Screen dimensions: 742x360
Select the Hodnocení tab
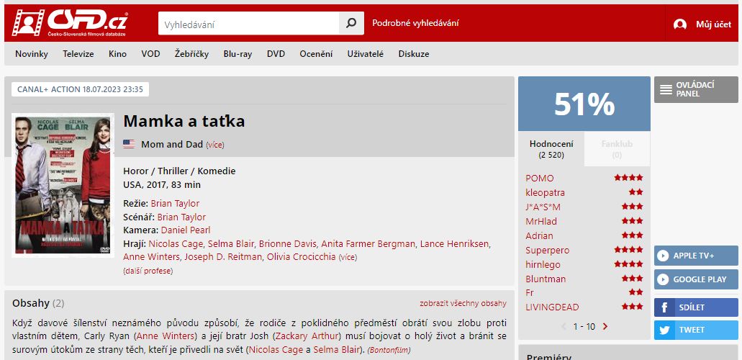(x=551, y=149)
